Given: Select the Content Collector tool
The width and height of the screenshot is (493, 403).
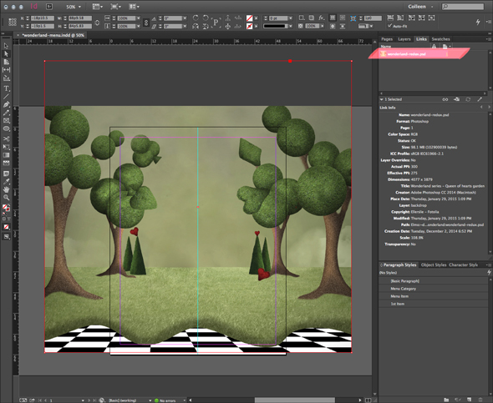Looking at the screenshot, I should tap(6, 78).
